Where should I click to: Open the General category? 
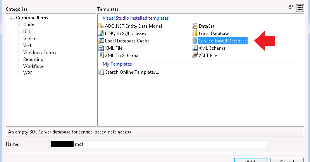pos(31,39)
